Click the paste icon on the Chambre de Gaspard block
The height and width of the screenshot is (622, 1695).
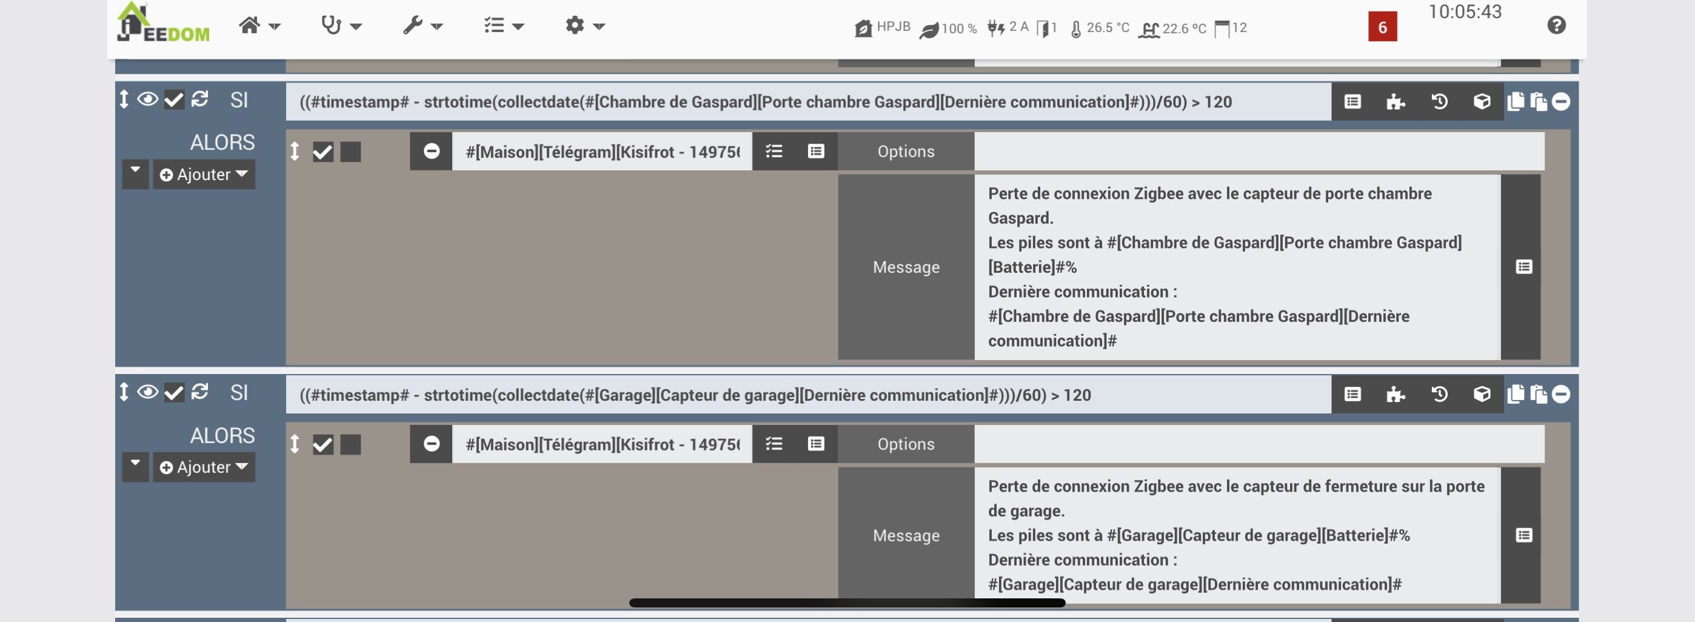[1539, 101]
